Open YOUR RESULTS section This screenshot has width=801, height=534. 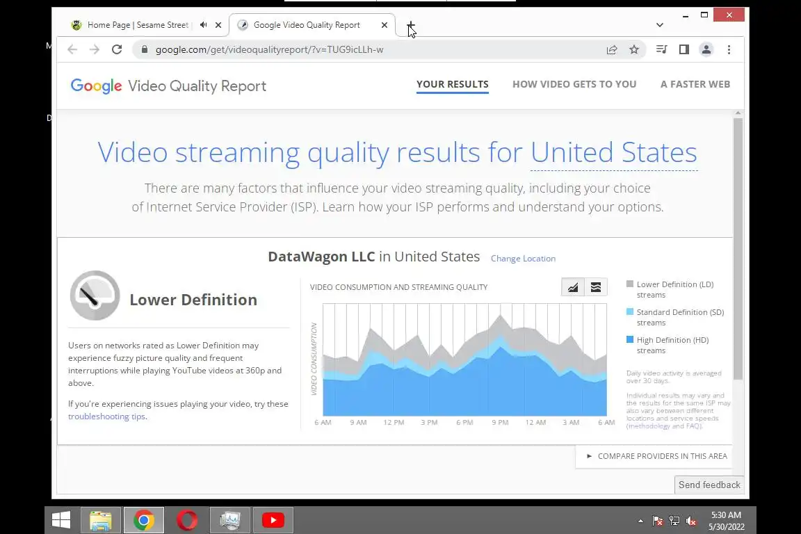pyautogui.click(x=452, y=84)
